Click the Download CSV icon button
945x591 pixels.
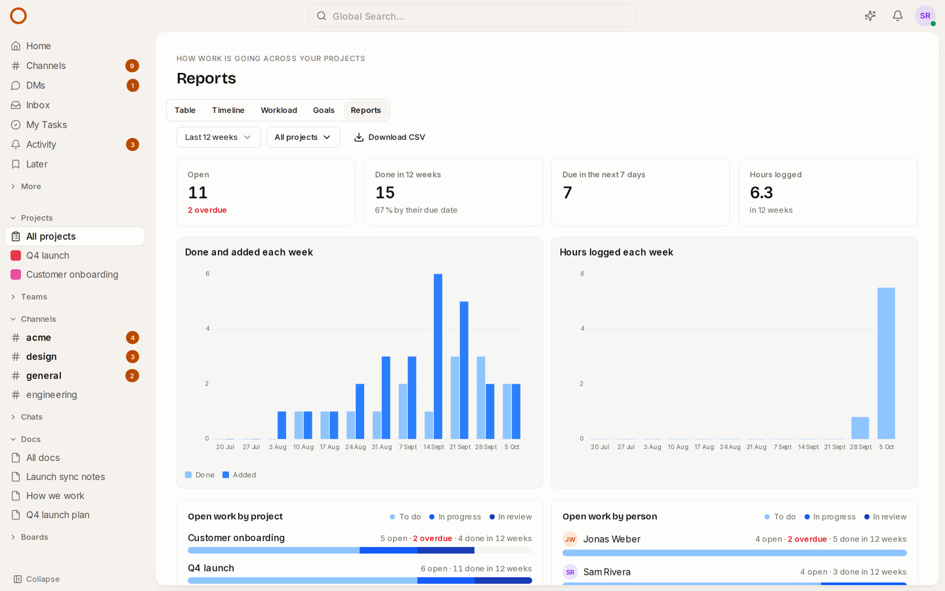click(390, 137)
